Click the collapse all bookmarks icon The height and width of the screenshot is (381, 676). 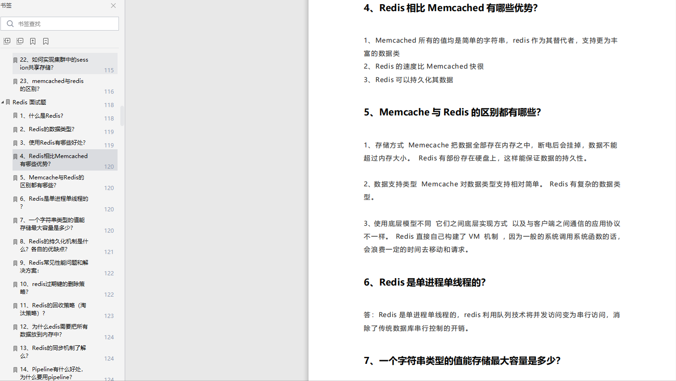coord(20,41)
